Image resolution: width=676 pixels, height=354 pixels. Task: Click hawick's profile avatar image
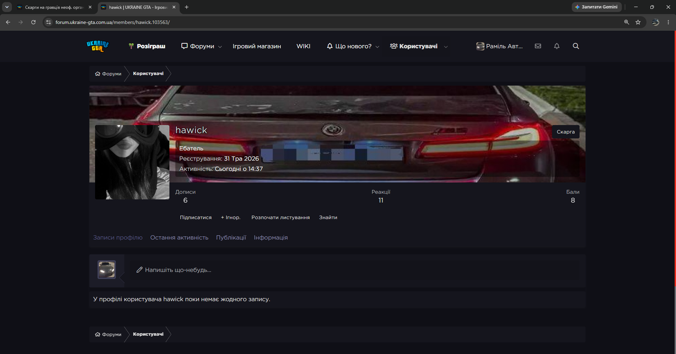(x=132, y=162)
